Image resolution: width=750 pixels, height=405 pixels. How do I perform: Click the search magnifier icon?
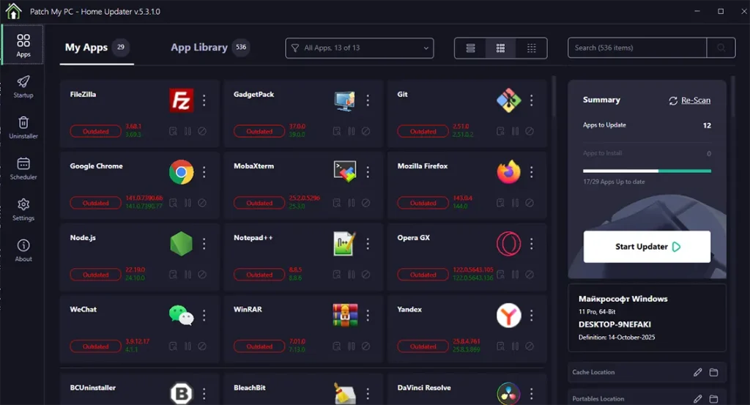click(721, 48)
